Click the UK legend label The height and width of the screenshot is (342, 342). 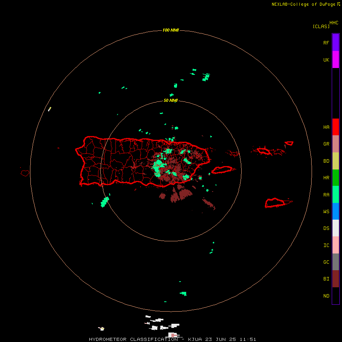(326, 60)
